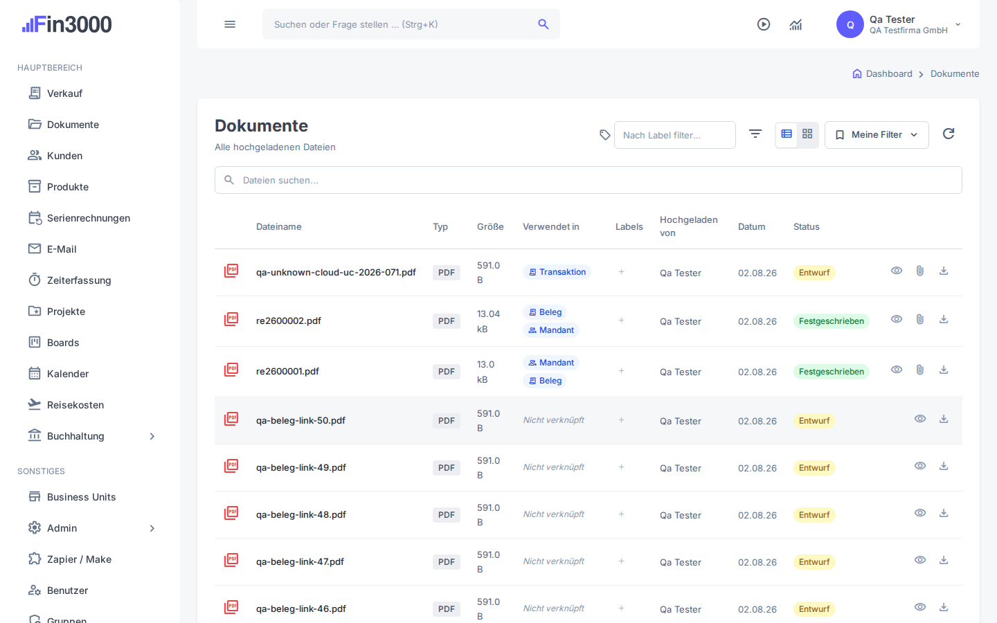Click the Festgeschrieben status badge of re2600001.pdf

[x=832, y=372]
